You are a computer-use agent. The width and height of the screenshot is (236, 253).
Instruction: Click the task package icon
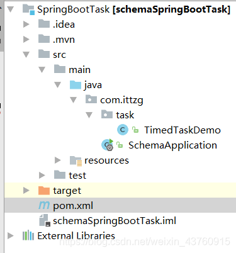[x=107, y=115]
